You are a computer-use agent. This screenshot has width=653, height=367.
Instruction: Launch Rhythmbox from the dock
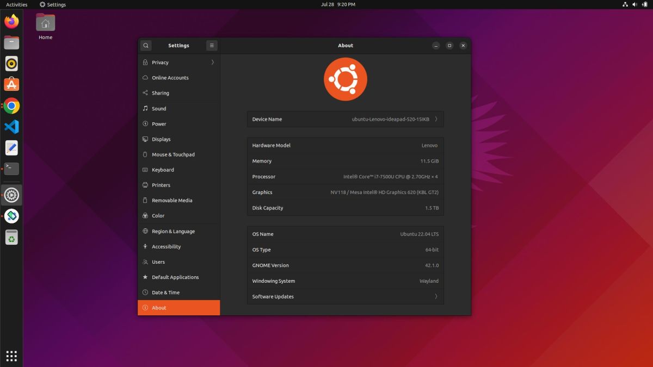11,64
